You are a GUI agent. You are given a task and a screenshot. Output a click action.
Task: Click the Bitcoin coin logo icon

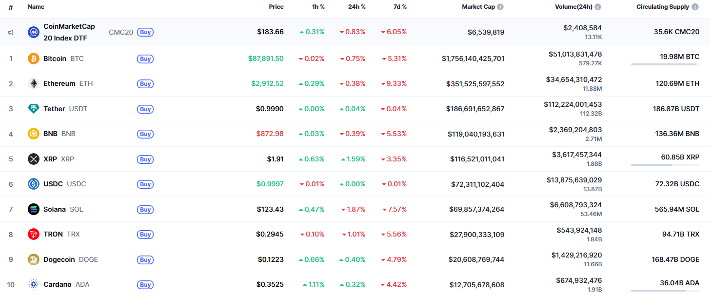point(34,59)
